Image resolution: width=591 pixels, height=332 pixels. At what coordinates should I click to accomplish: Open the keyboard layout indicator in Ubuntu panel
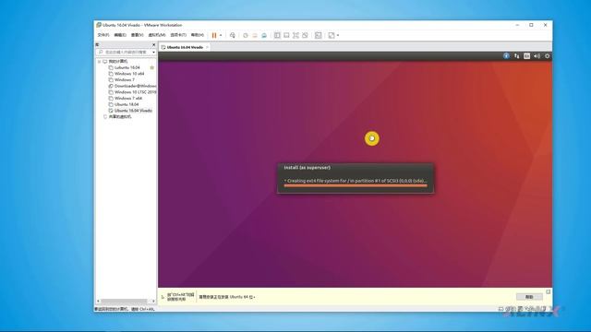527,56
